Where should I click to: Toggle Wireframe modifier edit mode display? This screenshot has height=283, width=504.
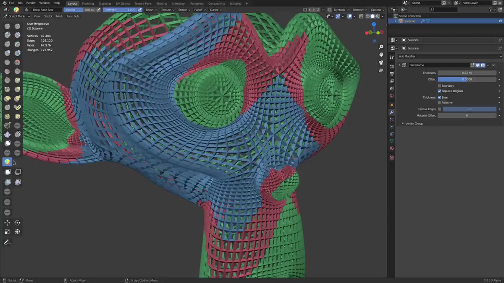[x=472, y=65]
